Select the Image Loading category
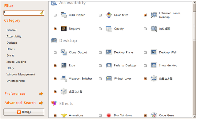The image size is (197, 119). point(16,62)
